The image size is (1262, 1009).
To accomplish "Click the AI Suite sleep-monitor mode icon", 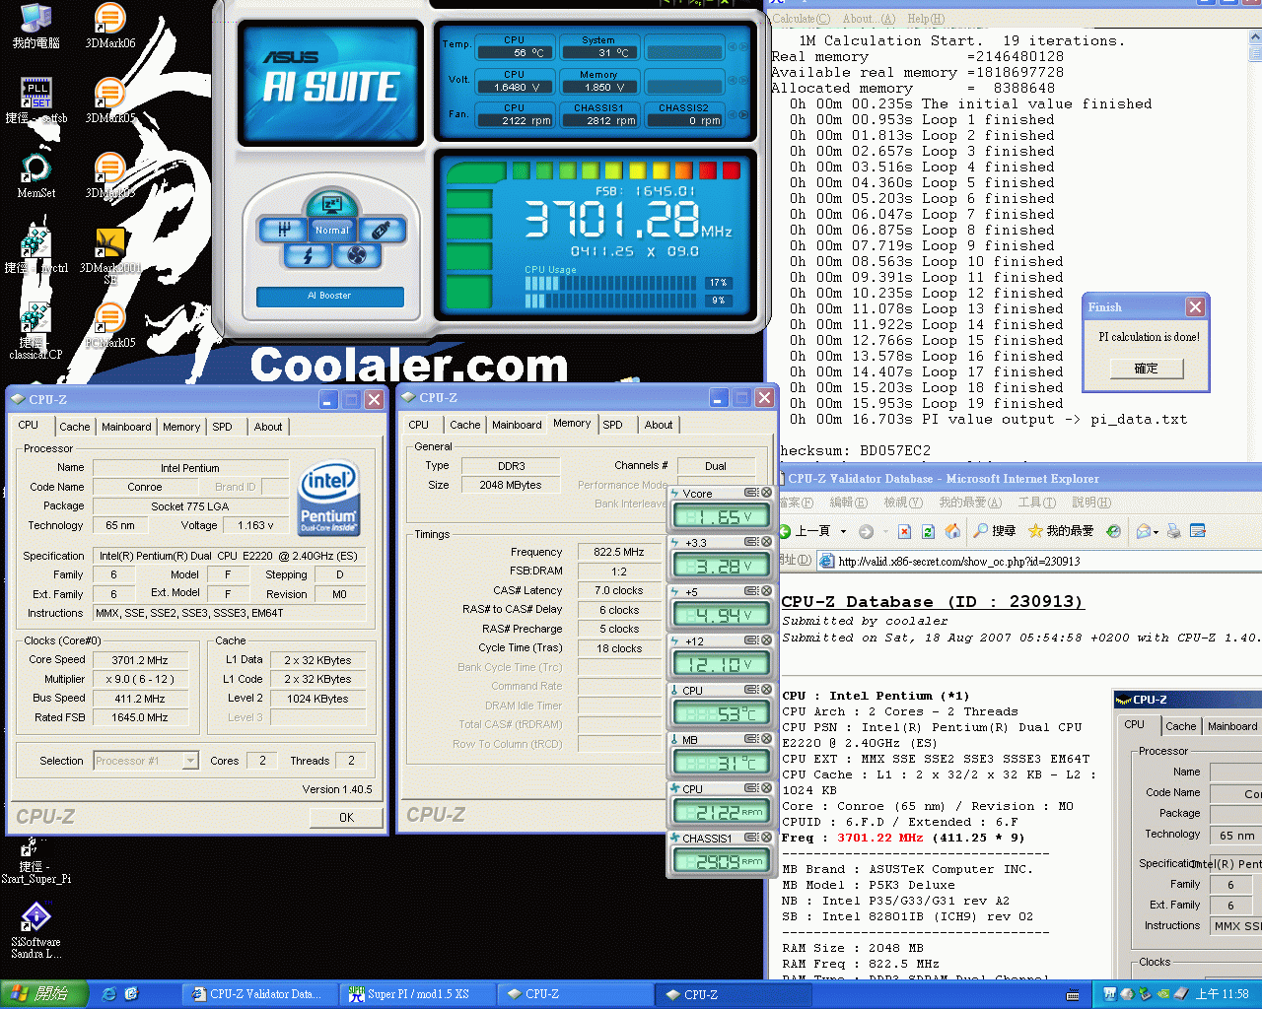I will tap(331, 205).
